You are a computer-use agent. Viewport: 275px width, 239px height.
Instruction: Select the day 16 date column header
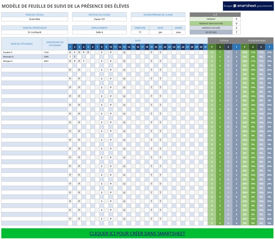pyautogui.click(x=138, y=47)
